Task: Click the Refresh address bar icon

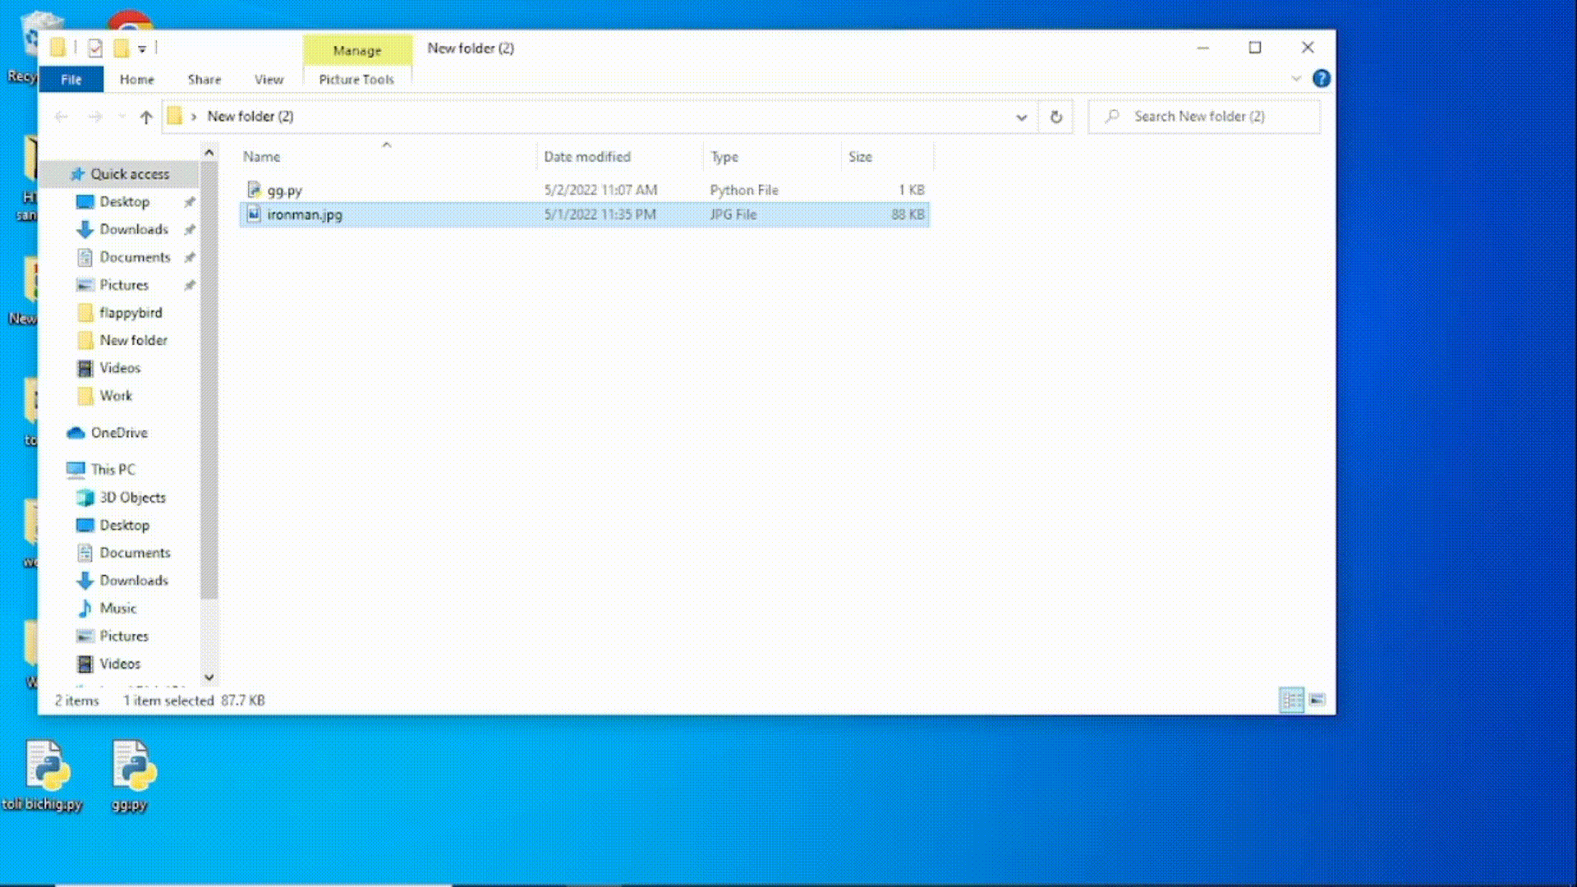Action: (1056, 117)
